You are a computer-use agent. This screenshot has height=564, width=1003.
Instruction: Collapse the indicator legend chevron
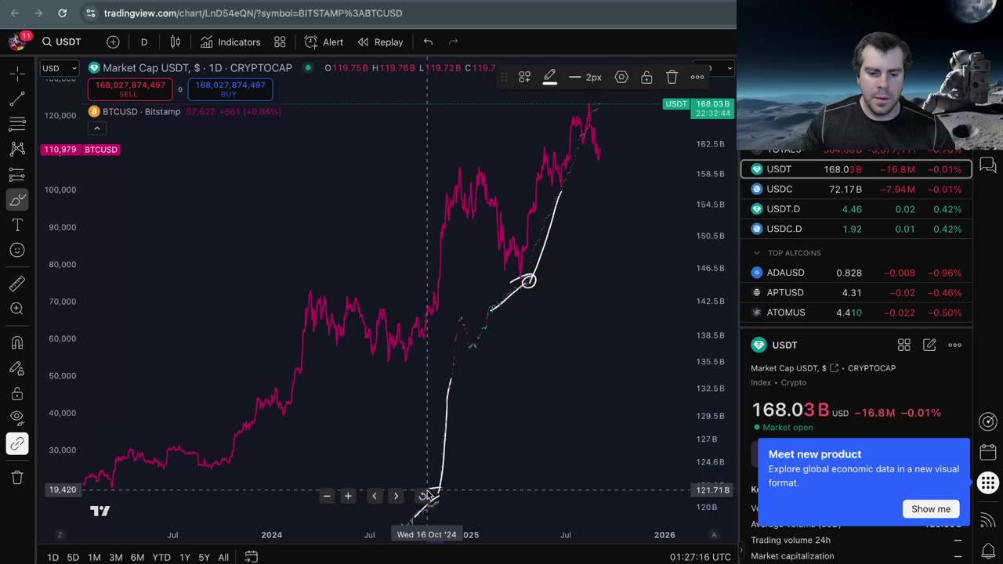pos(97,128)
